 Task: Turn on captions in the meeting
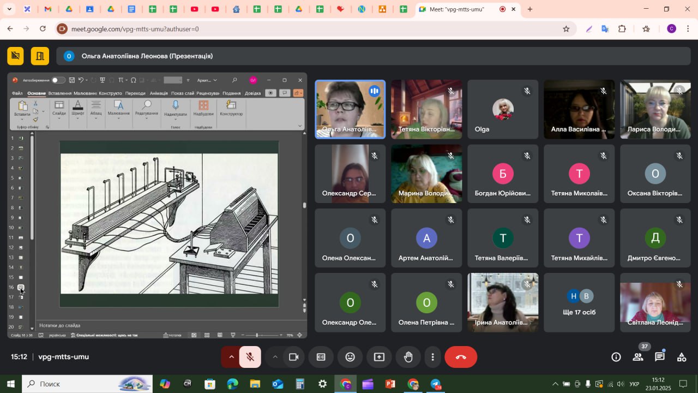[x=321, y=357]
